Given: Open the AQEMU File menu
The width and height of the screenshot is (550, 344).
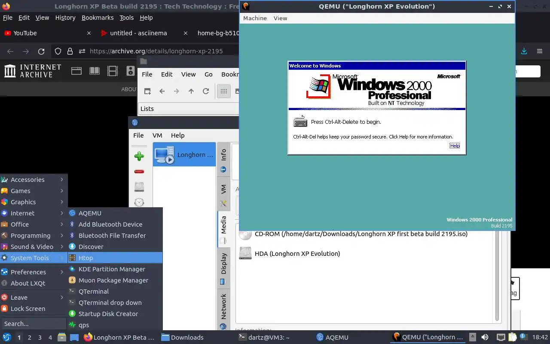Looking at the screenshot, I should [x=138, y=135].
